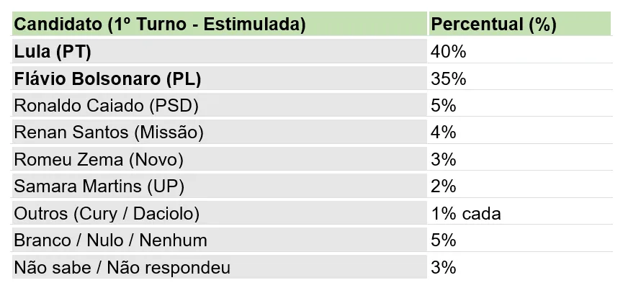Click the Percentual (%) header cell
Screen dimensions: 623x288
point(520,24)
